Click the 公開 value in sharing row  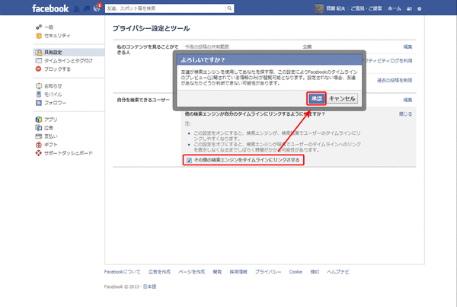(x=307, y=46)
